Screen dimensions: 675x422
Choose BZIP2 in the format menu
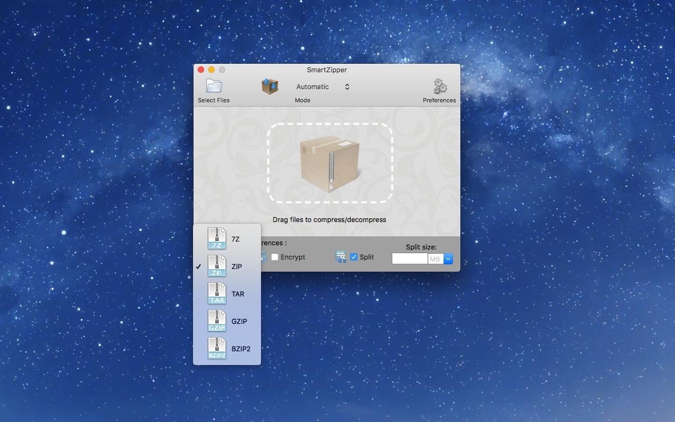tap(227, 349)
